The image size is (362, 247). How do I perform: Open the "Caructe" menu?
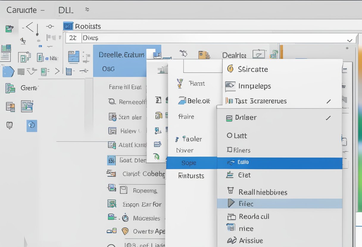point(21,10)
